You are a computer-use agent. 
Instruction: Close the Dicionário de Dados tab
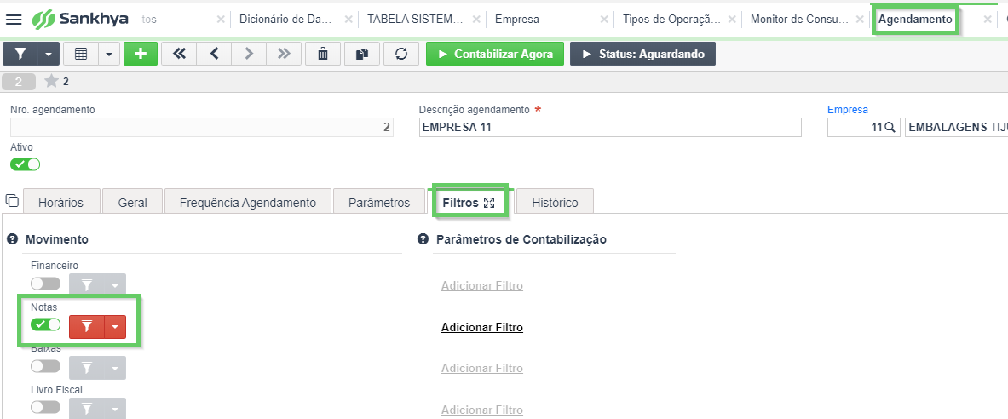pyautogui.click(x=348, y=20)
